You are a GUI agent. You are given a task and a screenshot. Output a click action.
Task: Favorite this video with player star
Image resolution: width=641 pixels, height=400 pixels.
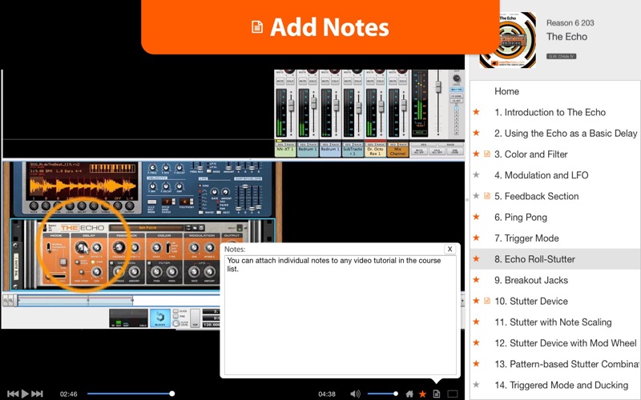coord(423,394)
